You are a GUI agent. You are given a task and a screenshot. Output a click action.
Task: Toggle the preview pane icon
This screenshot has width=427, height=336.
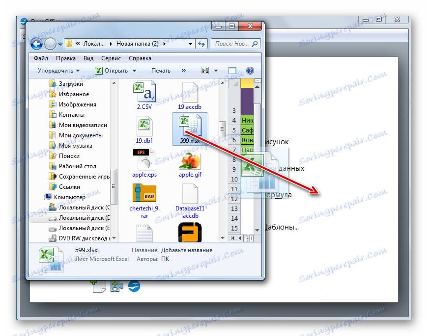click(232, 71)
